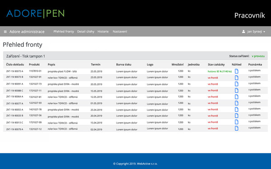Image resolution: width=271 pixels, height=169 pixels.
Task: Click product code 1321027-91
Action: tap(35, 77)
